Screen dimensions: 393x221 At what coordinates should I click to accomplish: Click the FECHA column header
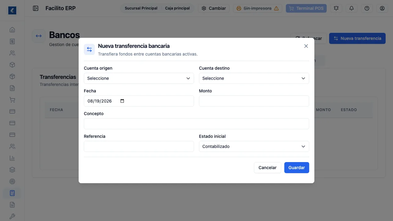point(56,110)
